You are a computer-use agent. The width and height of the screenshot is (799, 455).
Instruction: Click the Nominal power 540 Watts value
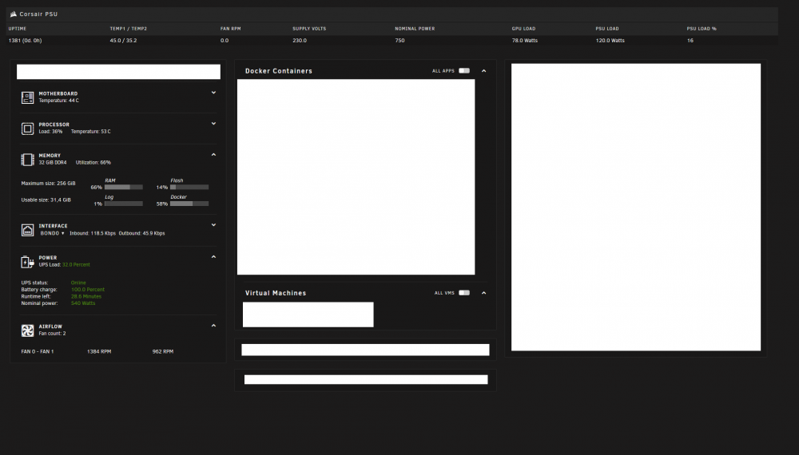pyautogui.click(x=83, y=303)
